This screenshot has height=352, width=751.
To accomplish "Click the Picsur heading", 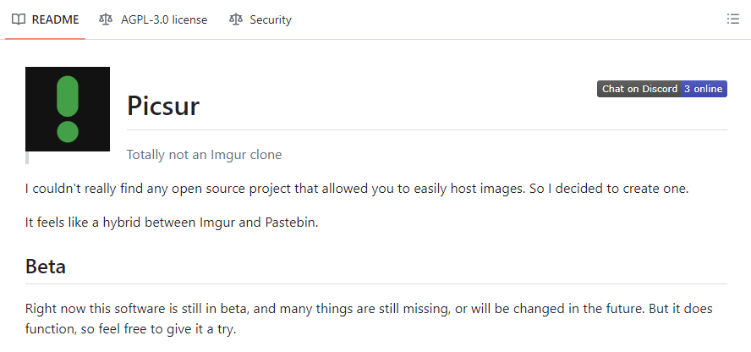I will [163, 106].
